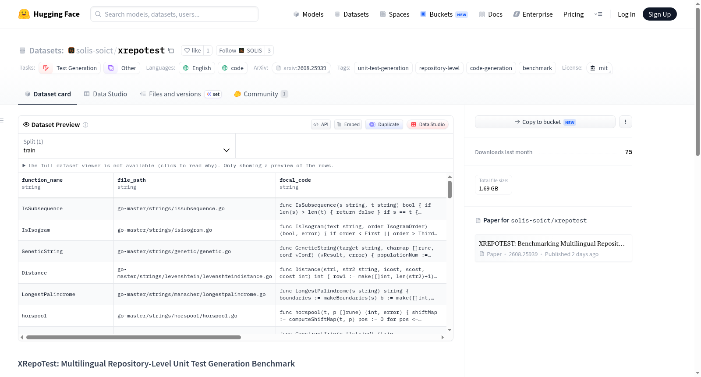
Task: Filter by English language tag
Action: (197, 68)
